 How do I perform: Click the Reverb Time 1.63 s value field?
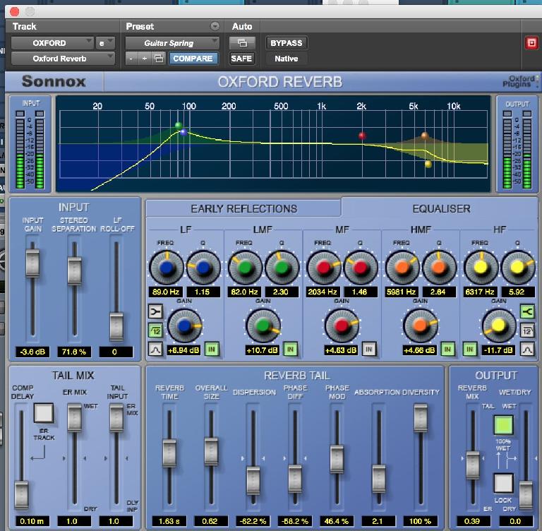169,521
